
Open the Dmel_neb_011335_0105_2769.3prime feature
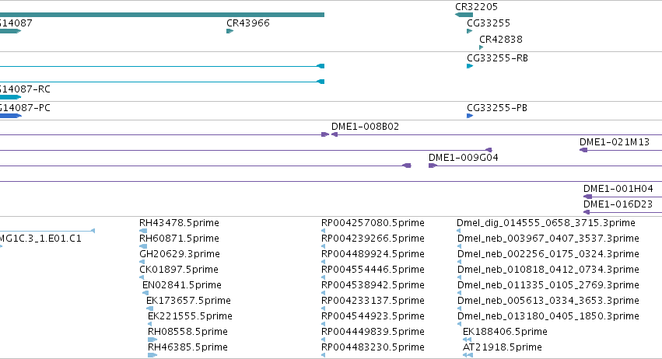548,284
